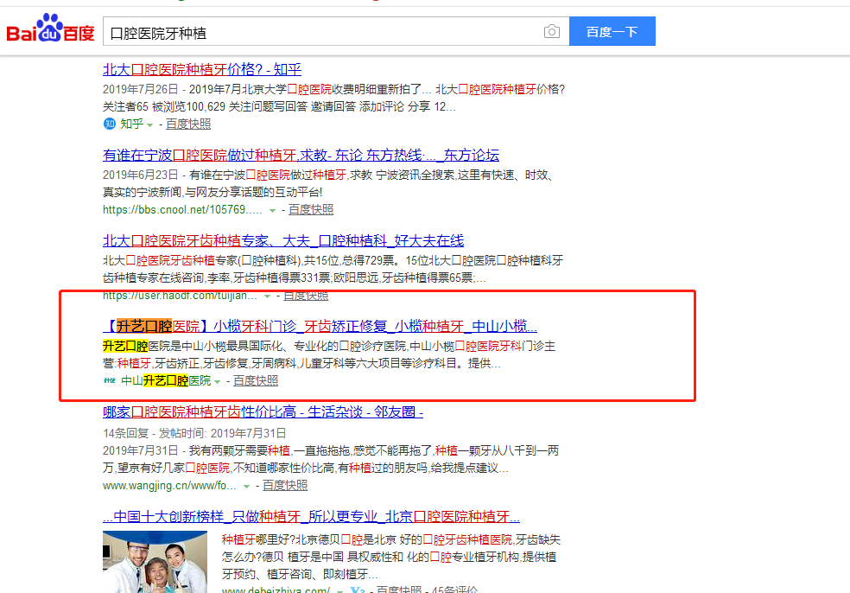This screenshot has width=850, height=593.
Task: Click the green 知乎 source name
Action: tap(131, 124)
